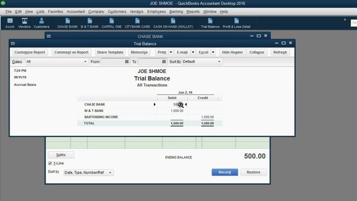
Task: Open the Banking menu
Action: [x=176, y=12]
